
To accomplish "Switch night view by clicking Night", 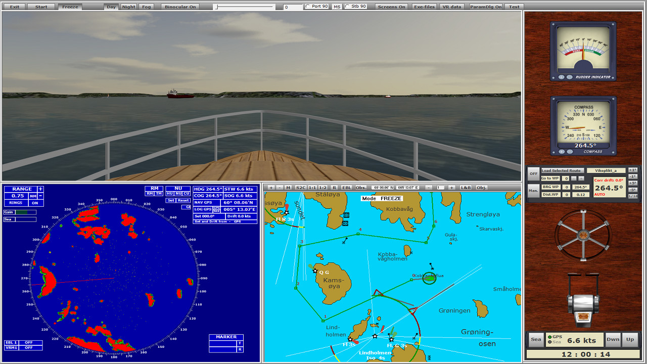I will point(128,7).
